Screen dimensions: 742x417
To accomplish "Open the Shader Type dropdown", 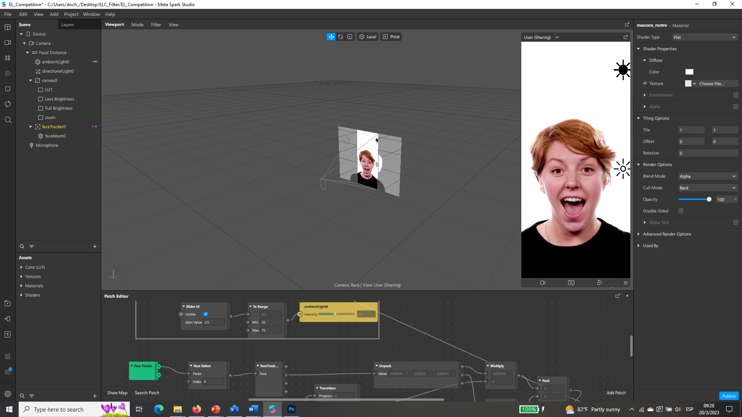I will coord(705,37).
